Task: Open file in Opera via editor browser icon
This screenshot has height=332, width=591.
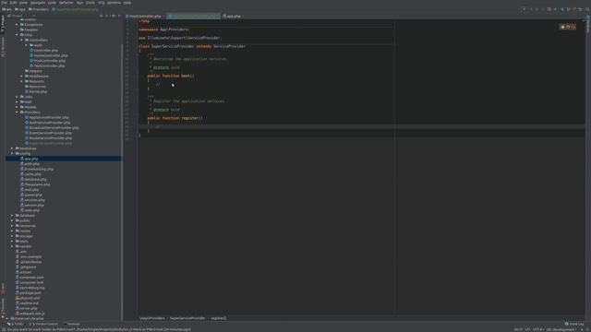Action: click(573, 27)
